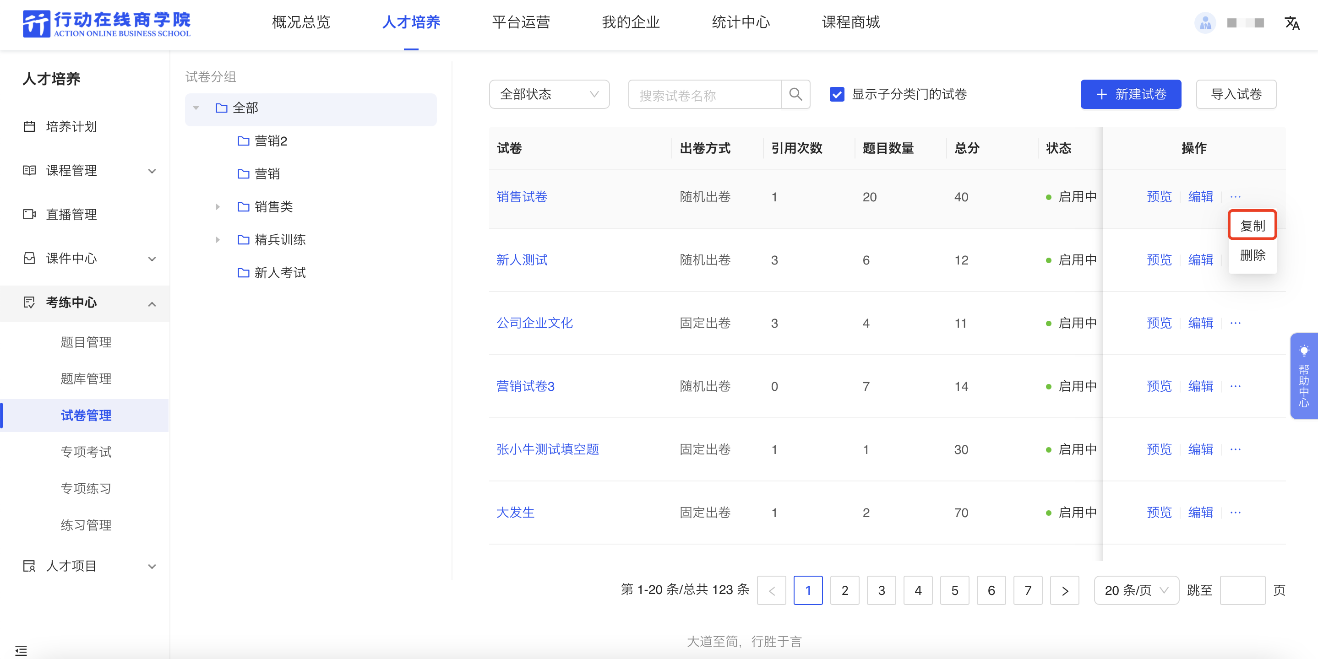Screen dimensions: 1318x659
Task: Click the 新建试卷 button
Action: tap(1131, 94)
